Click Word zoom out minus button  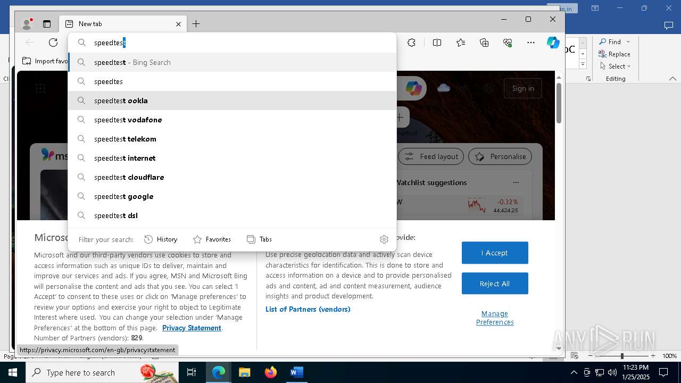click(591, 356)
